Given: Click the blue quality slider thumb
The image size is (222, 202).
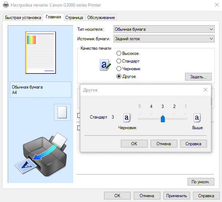Looking at the screenshot, I should pos(163,119).
